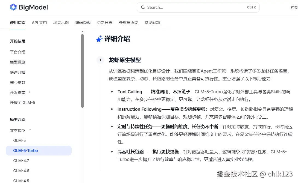
Task: Click the sparkle icon beside 详细介绍 heading
Action: (99, 38)
